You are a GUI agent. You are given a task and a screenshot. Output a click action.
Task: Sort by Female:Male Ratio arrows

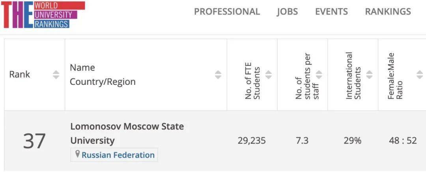(420, 75)
